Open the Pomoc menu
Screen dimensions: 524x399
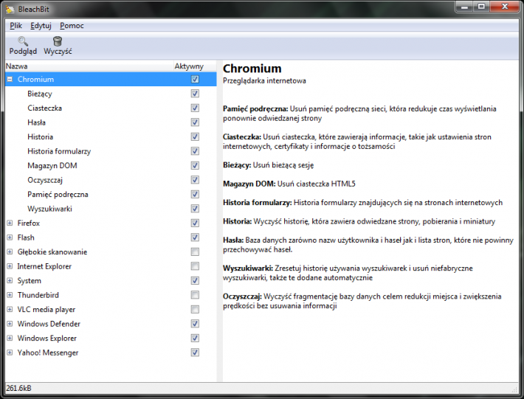(72, 26)
